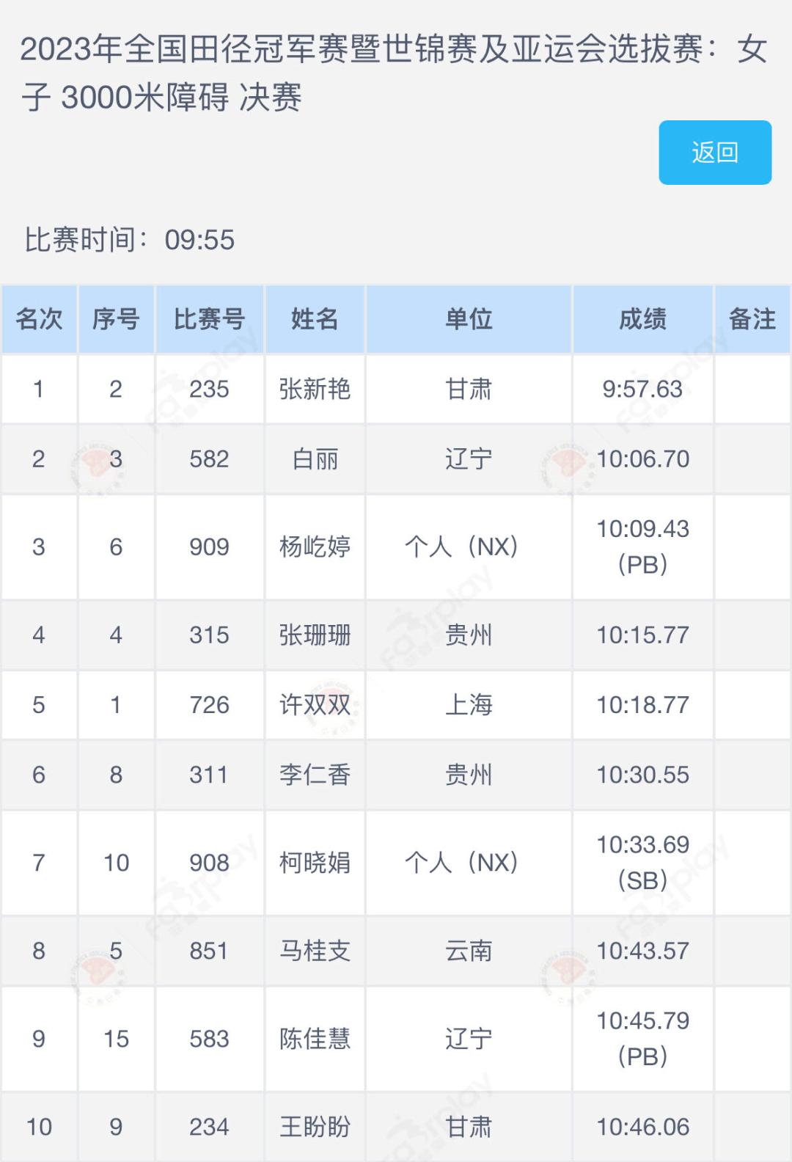Screen dimensions: 792x1162
Task: Click bib number 315 for 张珊珊
Action: [x=209, y=635]
